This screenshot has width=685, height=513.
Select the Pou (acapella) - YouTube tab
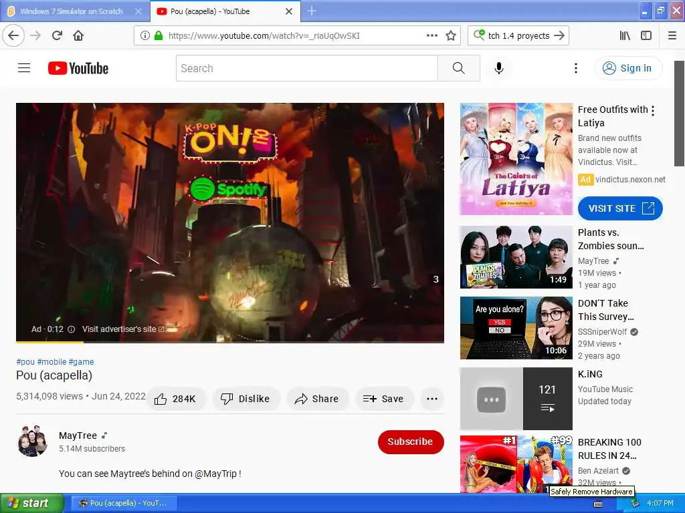pyautogui.click(x=225, y=11)
